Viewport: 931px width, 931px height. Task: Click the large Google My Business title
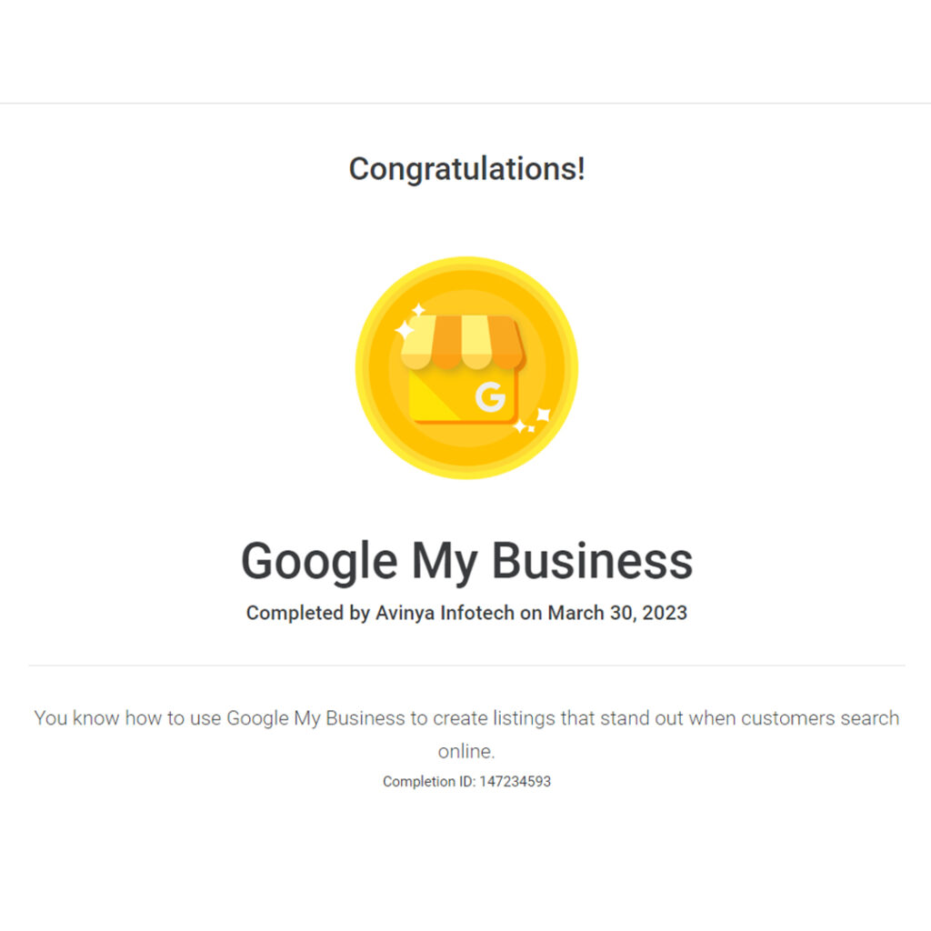tap(466, 560)
